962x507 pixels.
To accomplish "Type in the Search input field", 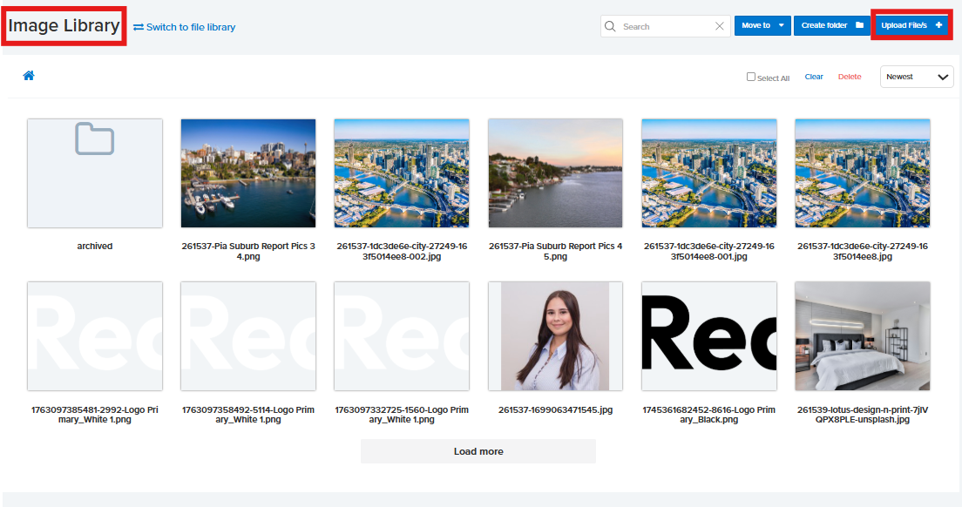I will point(664,26).
